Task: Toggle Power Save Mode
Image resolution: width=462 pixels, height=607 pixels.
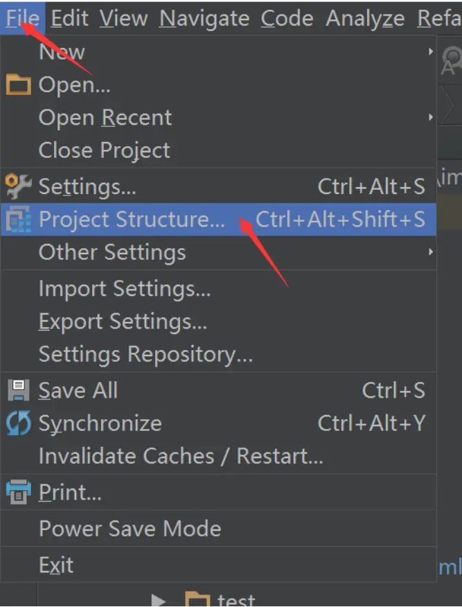Action: 130,529
